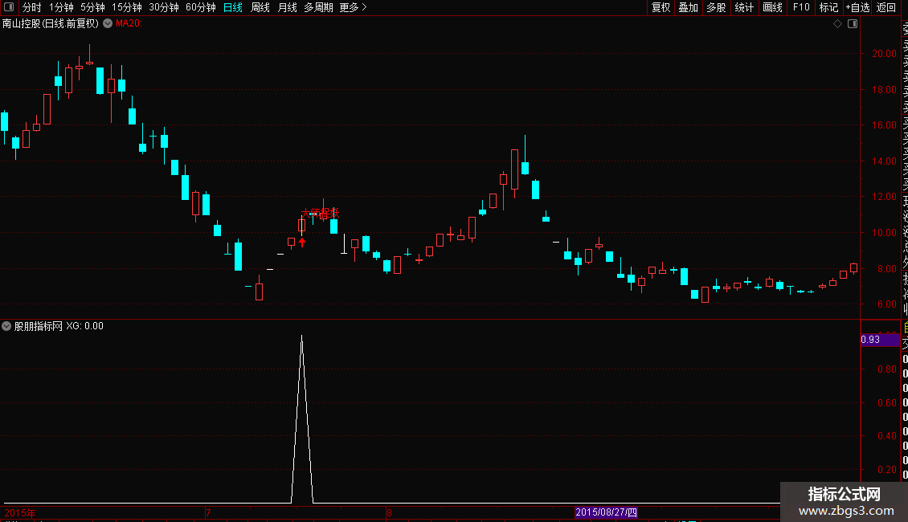The height and width of the screenshot is (522, 908).
Task: Expand the 更多 periods menu
Action: (353, 7)
